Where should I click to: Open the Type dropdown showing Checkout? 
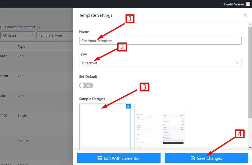click(160, 63)
